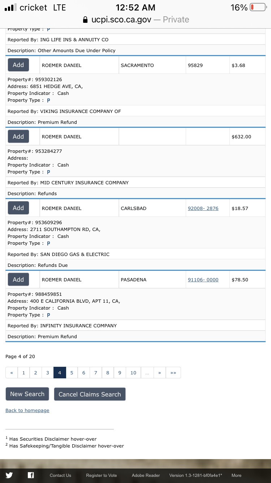Select Reported By: MID CENTURY INSURANCE COMPANY
The image size is (271, 483).
[x=68, y=182]
